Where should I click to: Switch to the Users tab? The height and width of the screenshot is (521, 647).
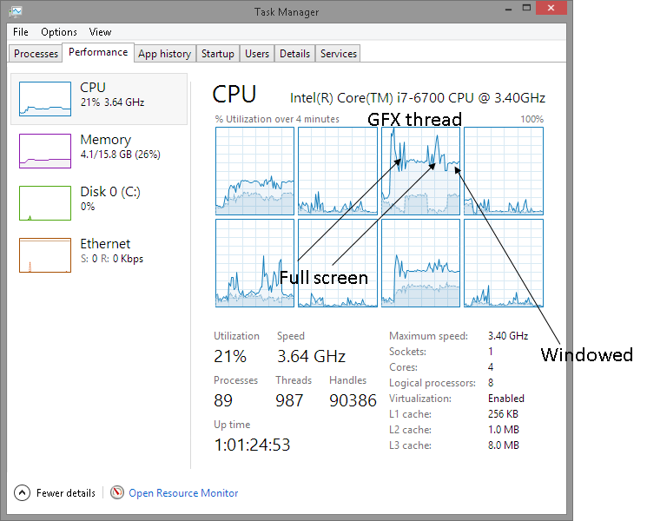coord(257,54)
